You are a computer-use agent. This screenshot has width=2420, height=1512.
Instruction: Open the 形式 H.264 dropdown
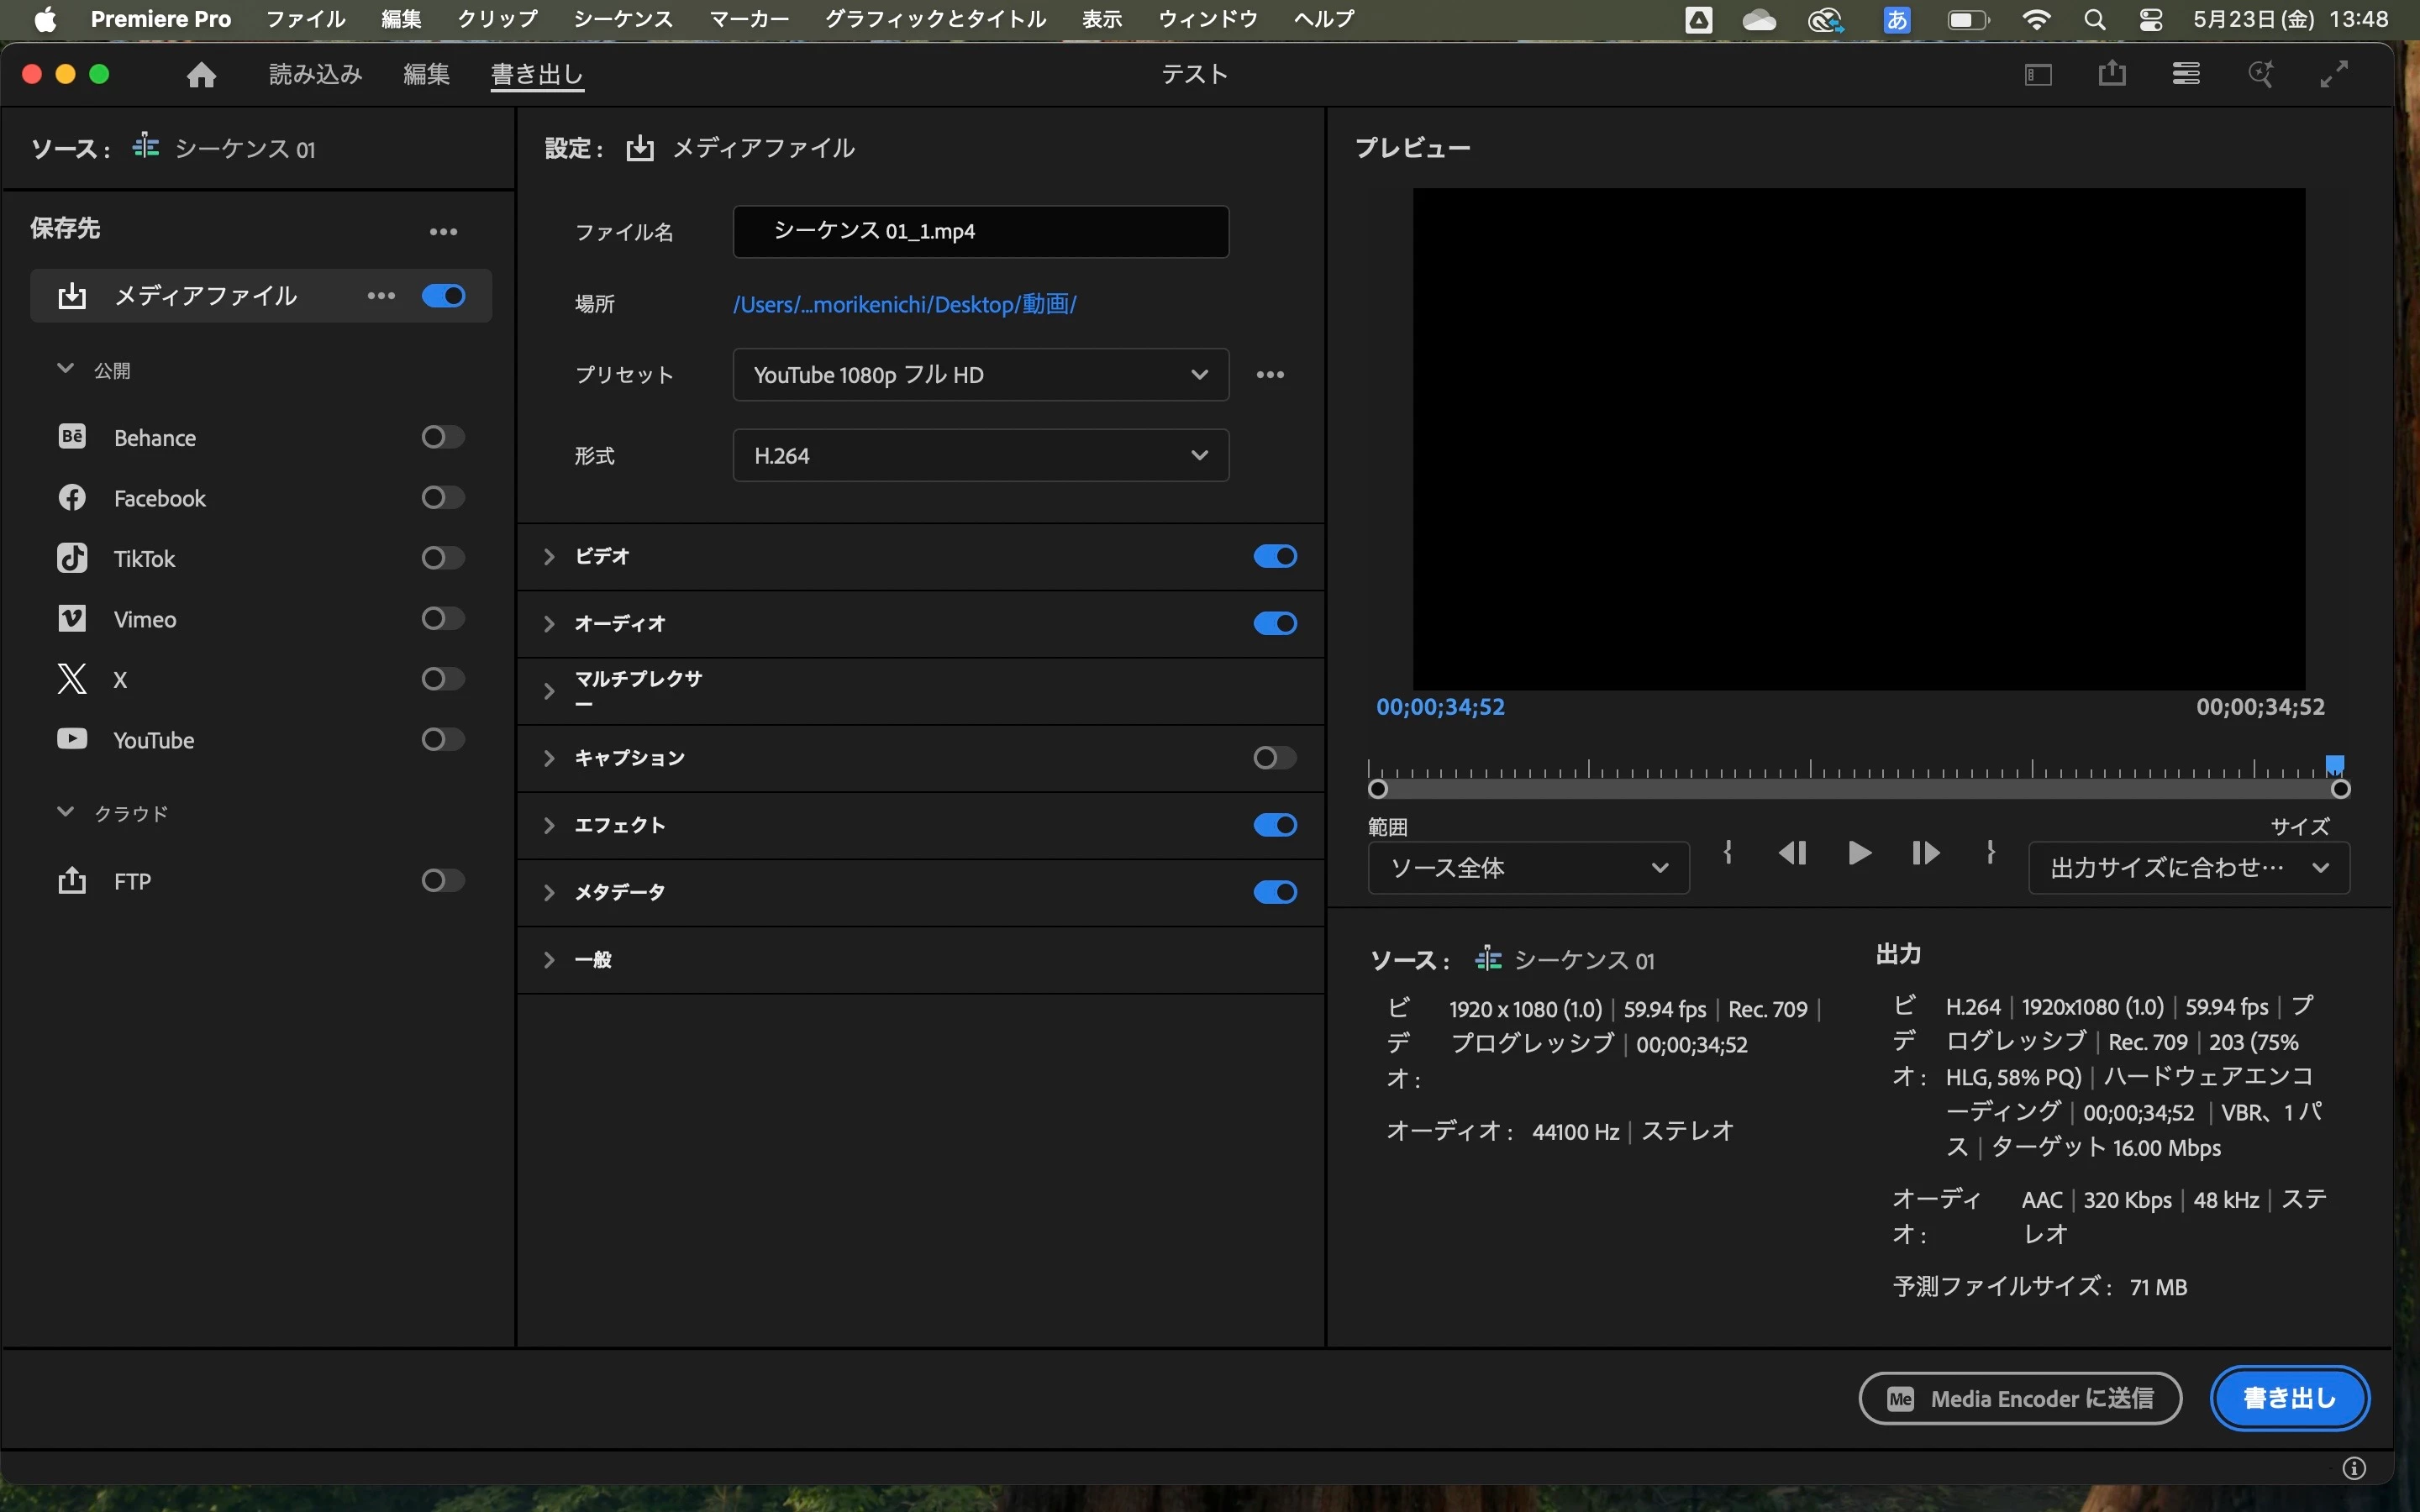980,456
